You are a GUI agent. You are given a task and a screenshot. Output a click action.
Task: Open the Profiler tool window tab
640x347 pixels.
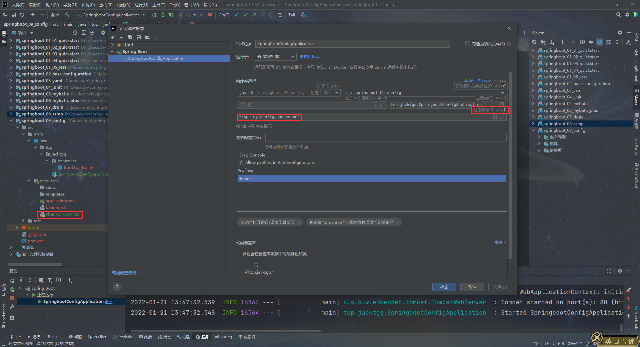point(97,337)
